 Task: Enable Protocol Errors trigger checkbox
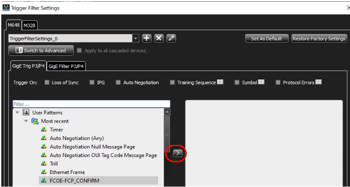point(278,82)
